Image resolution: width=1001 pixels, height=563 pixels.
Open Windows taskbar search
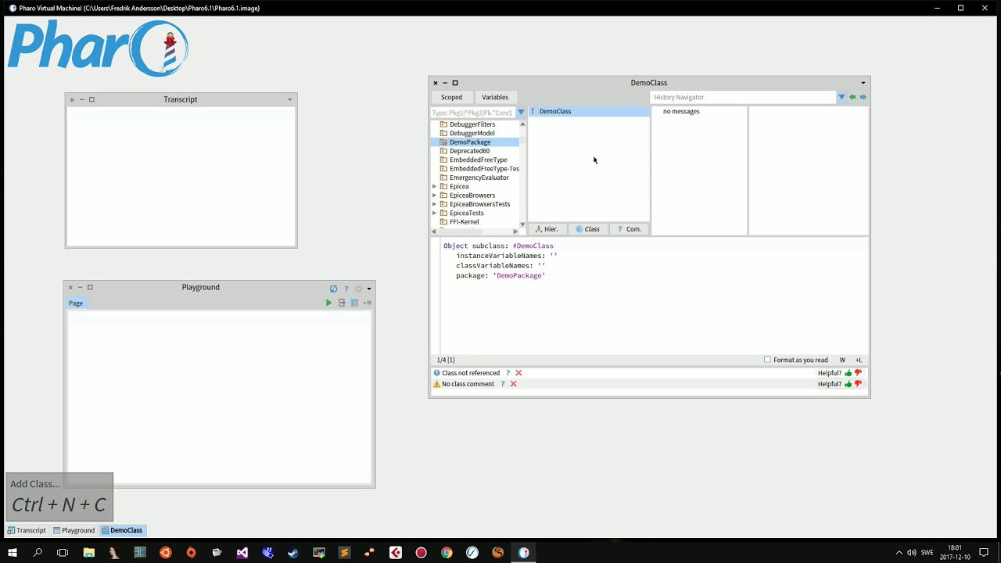pos(38,553)
